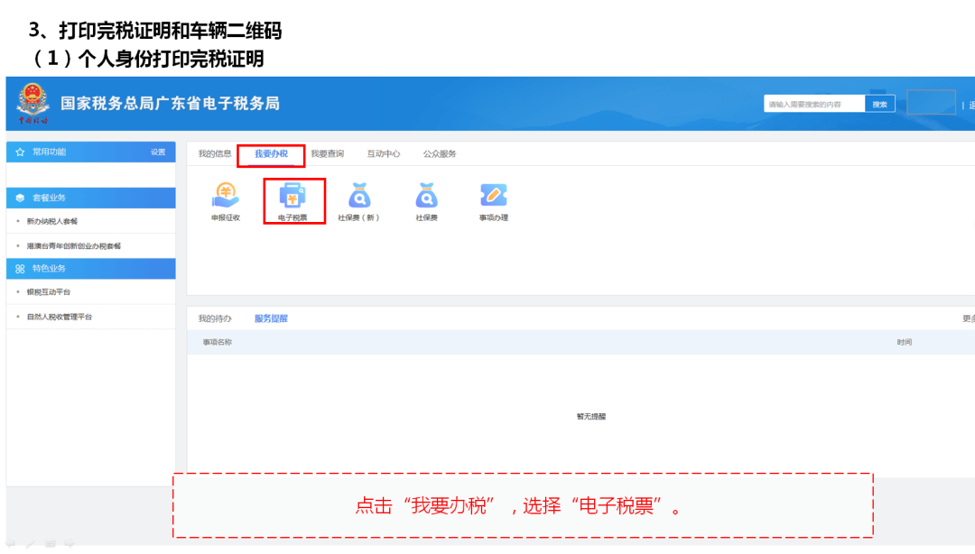Screen dimensions: 975x554
Task: Switch to the 我的信息 tab
Action: point(215,153)
